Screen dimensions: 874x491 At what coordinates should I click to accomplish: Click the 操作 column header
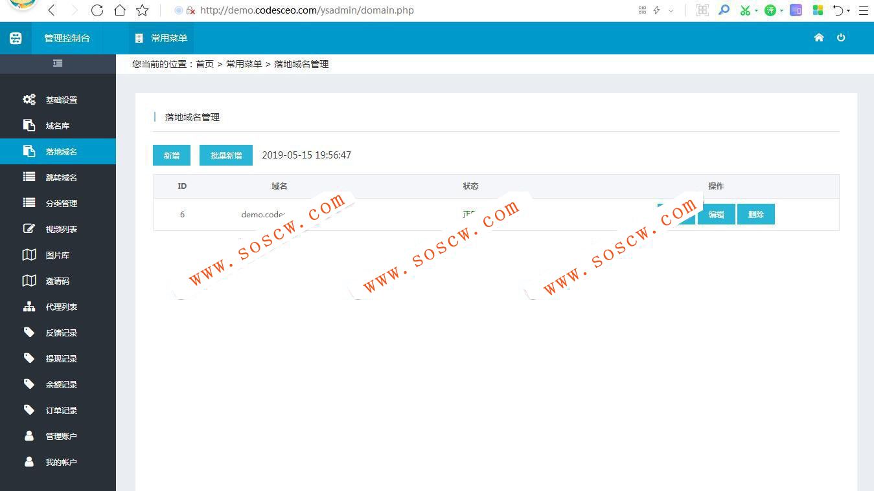(716, 186)
